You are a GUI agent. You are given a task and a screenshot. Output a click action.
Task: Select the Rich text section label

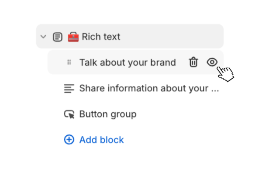(101, 37)
